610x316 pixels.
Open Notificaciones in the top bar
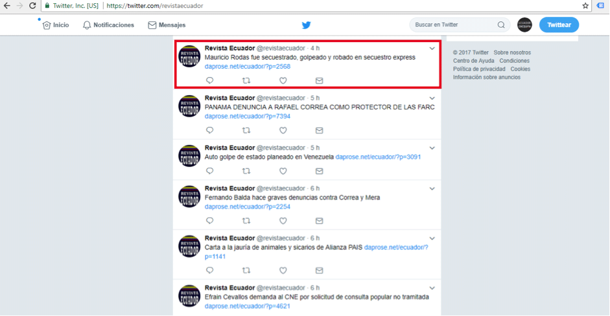click(x=108, y=25)
